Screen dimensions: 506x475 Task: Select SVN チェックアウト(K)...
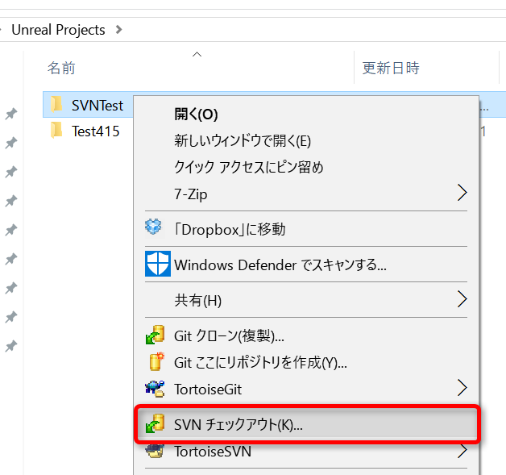click(306, 424)
